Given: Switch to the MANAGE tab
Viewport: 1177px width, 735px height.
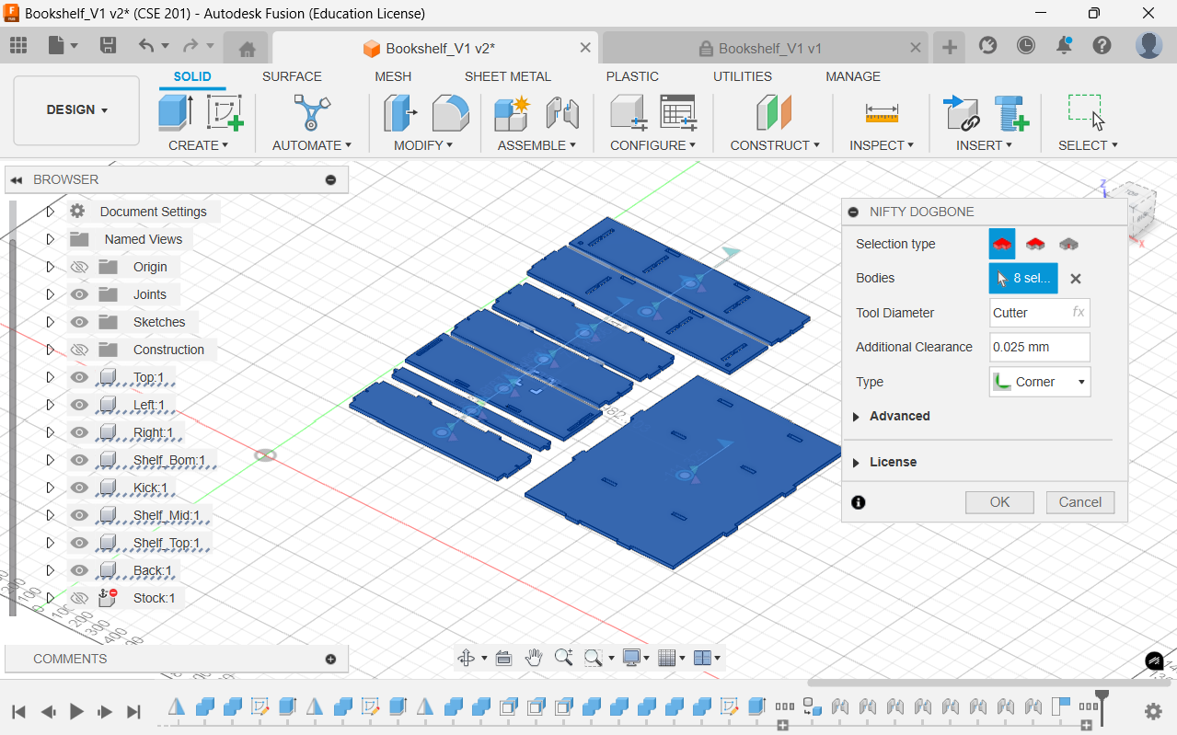Looking at the screenshot, I should pyautogui.click(x=853, y=76).
